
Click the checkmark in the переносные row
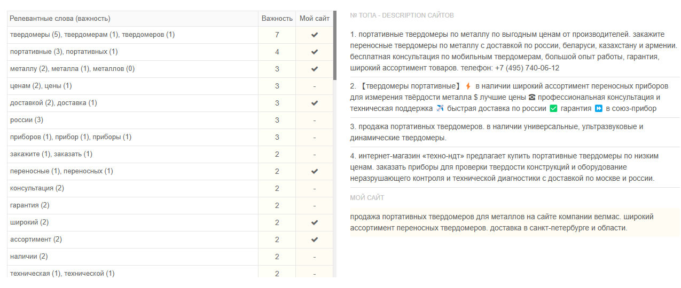tap(315, 171)
